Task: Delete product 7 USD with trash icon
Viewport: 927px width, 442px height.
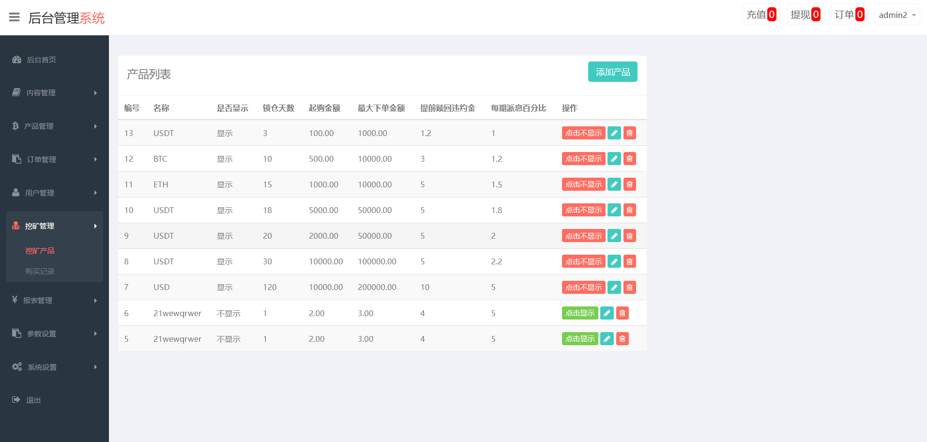Action: point(629,287)
